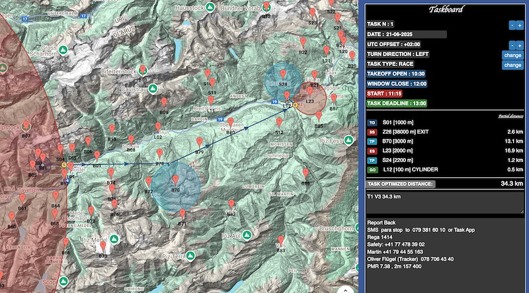Screen dimensions: 529x293
Task: Change the task type setting
Action: click(x=512, y=65)
